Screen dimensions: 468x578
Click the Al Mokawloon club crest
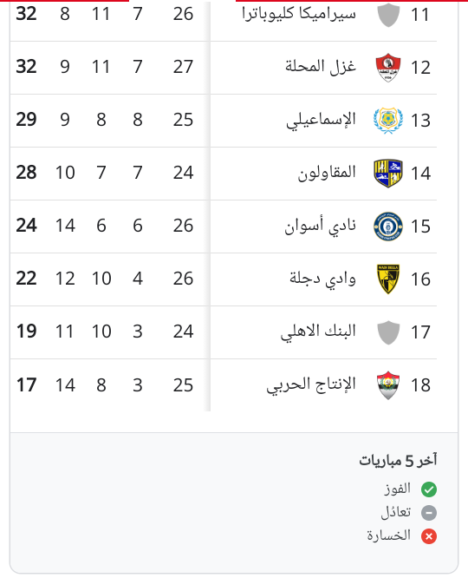(388, 174)
